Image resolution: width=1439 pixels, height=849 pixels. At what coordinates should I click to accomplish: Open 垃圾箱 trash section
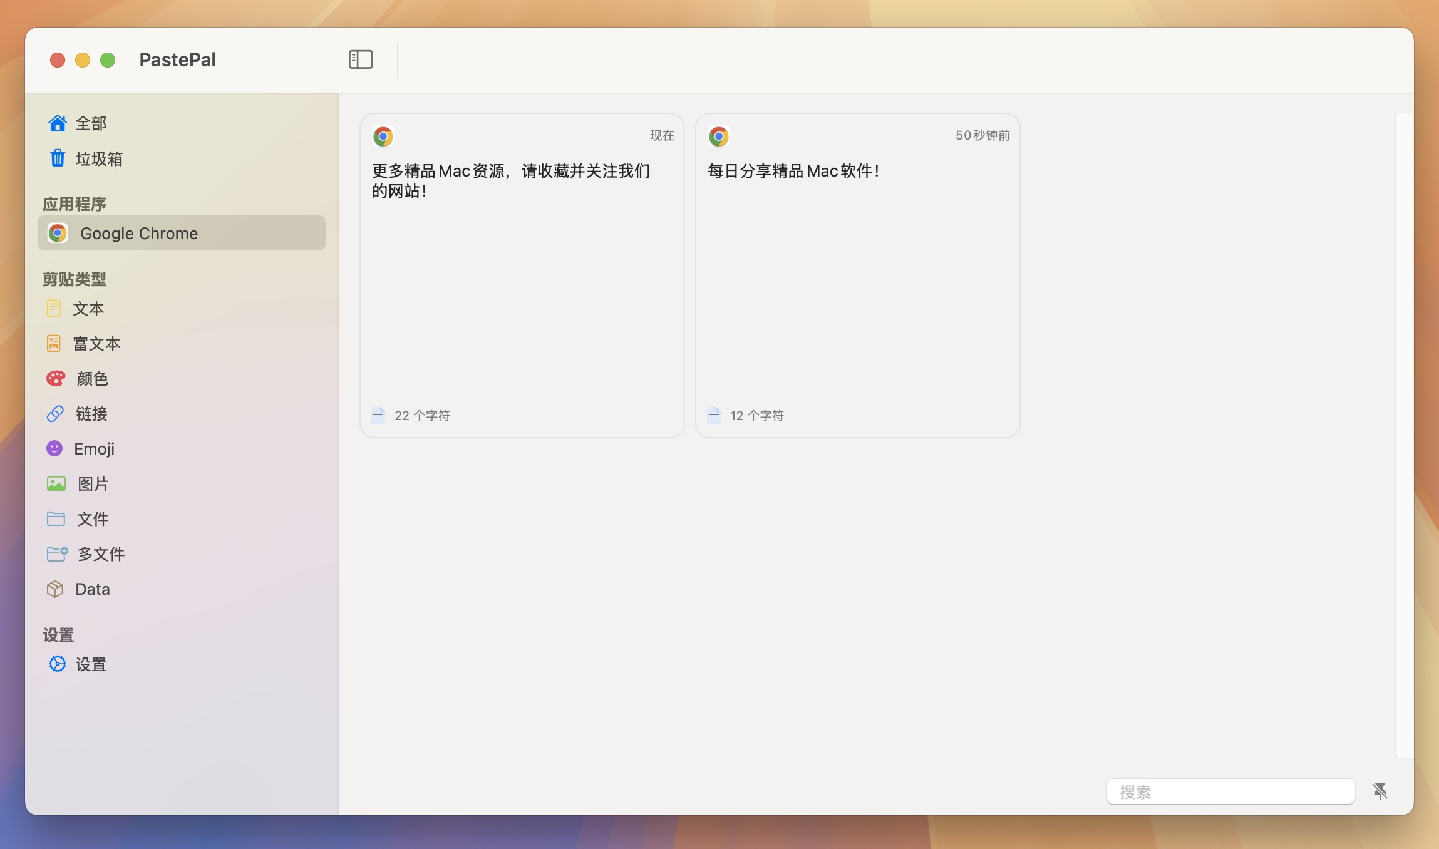101,158
